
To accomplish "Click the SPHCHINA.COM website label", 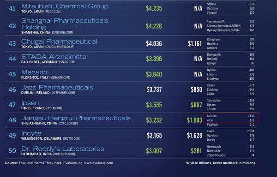I will pos(62,33).
